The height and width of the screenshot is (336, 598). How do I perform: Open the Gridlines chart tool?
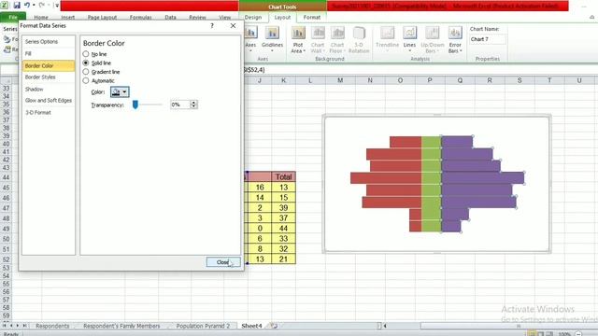tap(272, 39)
